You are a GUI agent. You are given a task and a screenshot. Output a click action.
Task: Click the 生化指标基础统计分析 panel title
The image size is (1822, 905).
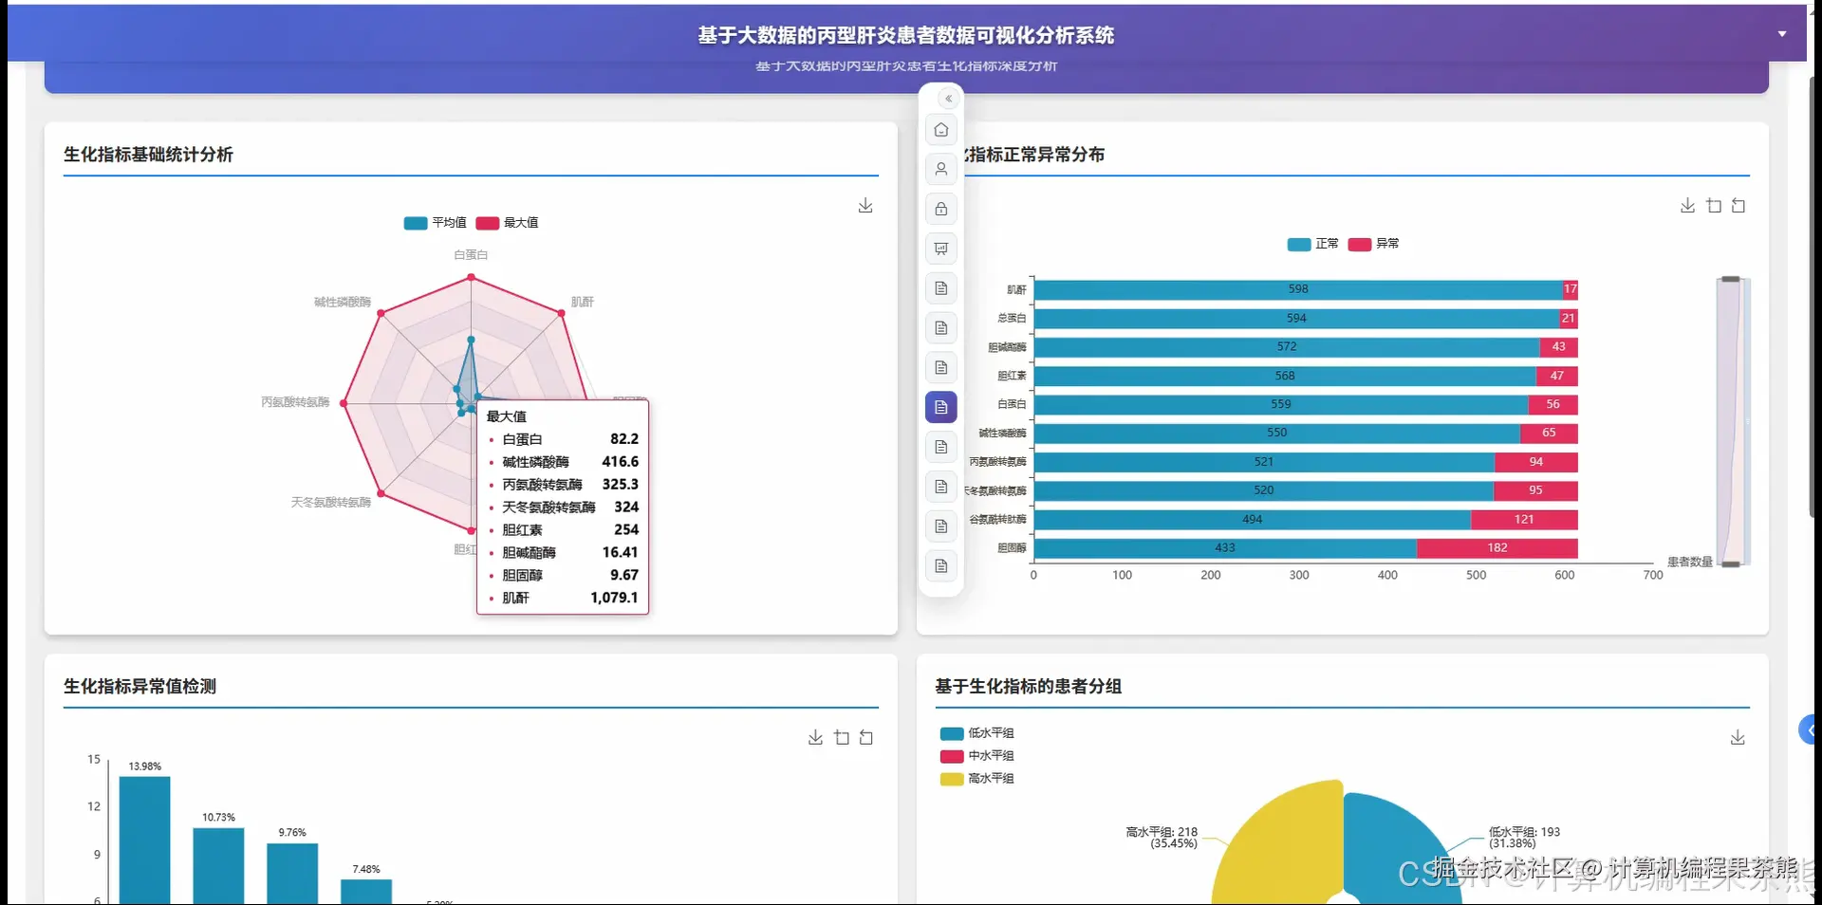148,155
